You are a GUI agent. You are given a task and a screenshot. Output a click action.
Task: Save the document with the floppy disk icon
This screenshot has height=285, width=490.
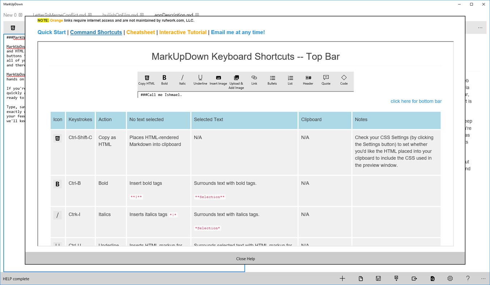click(x=378, y=278)
